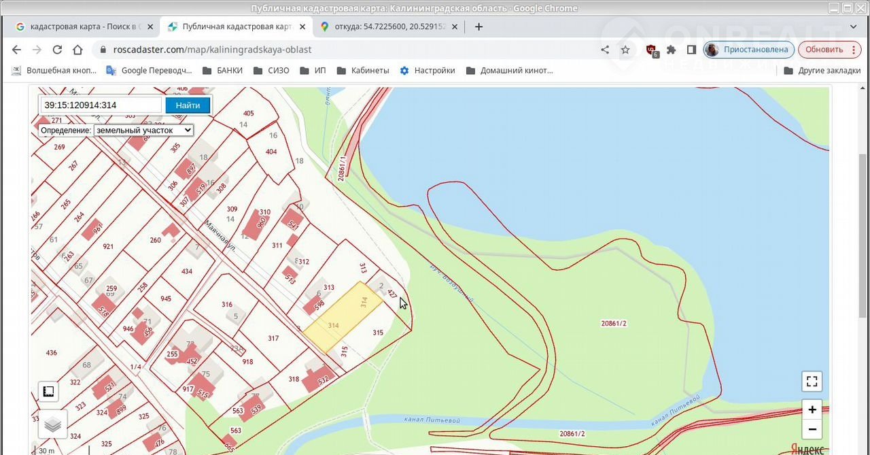Activate the ruler measurement tool
The width and height of the screenshot is (870, 455).
coord(48,392)
